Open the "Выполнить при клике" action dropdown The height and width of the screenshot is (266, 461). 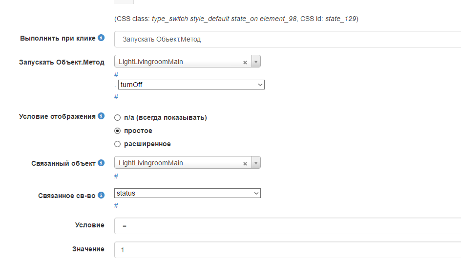click(x=287, y=39)
